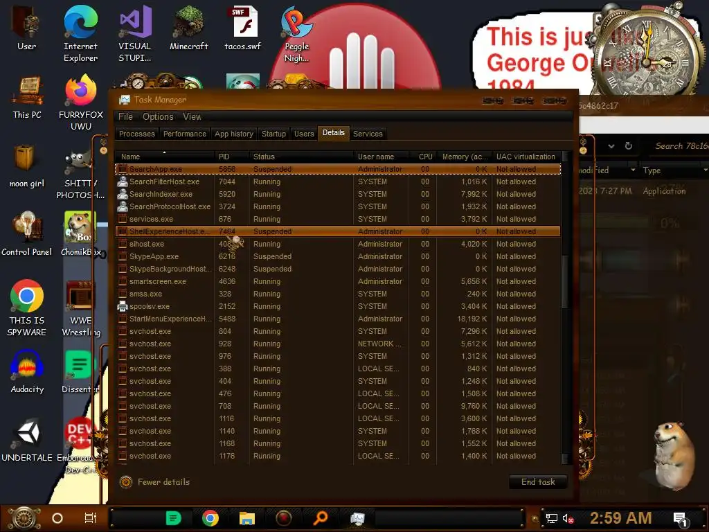709x532 pixels.
Task: Click the muted volume tray icon
Action: point(568,518)
